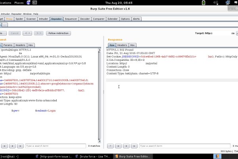The height and width of the screenshot is (159, 238).
Task: Click the '>' next-match button under the request
Action: tap(20, 146)
